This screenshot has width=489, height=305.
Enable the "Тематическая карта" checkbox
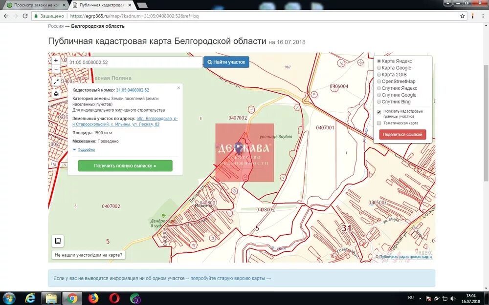(x=378, y=123)
